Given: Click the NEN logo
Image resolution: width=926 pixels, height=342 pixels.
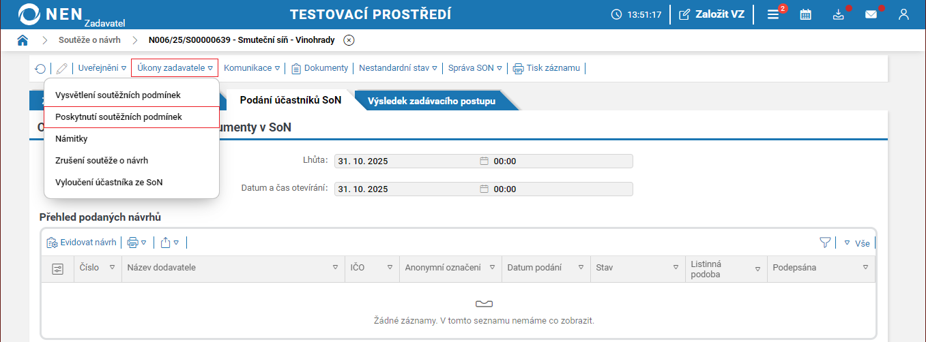Looking at the screenshot, I should point(51,14).
